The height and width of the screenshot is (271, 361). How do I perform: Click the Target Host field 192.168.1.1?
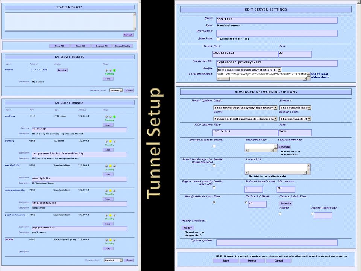pos(245,54)
